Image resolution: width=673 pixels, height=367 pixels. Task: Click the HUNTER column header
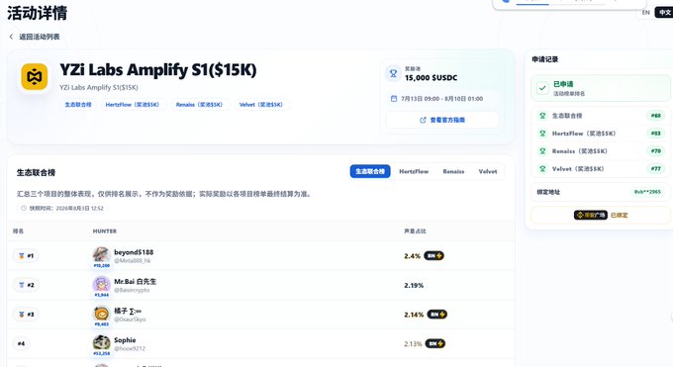tap(105, 230)
